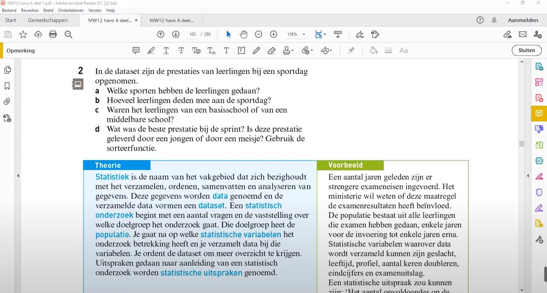Click the sign document pen icon
The height and width of the screenshot is (293, 547).
(x=360, y=35)
